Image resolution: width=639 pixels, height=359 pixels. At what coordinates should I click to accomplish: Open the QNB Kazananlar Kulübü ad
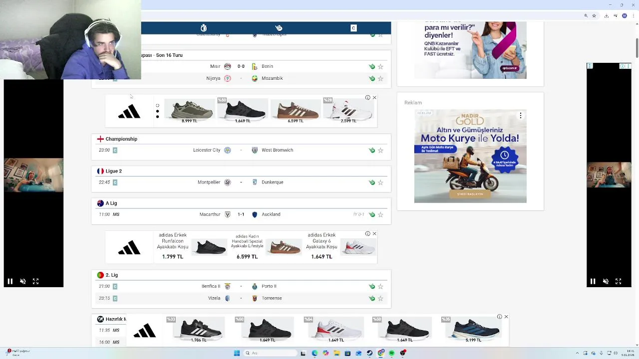(x=470, y=50)
